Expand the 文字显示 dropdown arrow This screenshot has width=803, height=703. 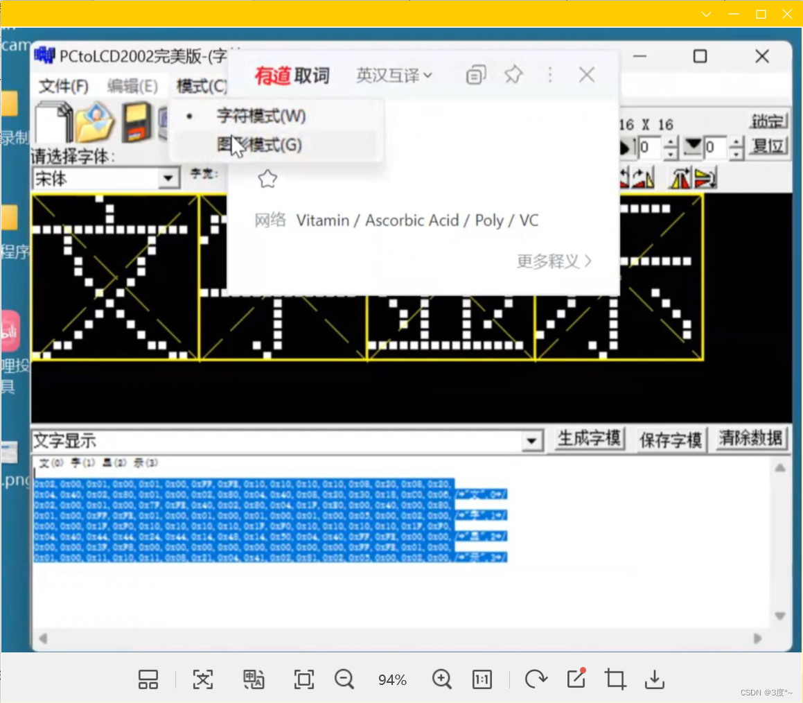pyautogui.click(x=532, y=441)
